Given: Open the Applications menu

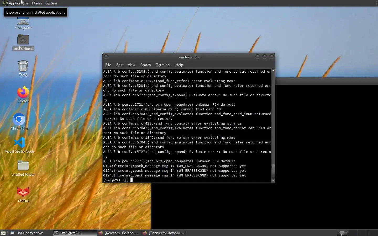Looking at the screenshot, I should (x=15, y=3).
